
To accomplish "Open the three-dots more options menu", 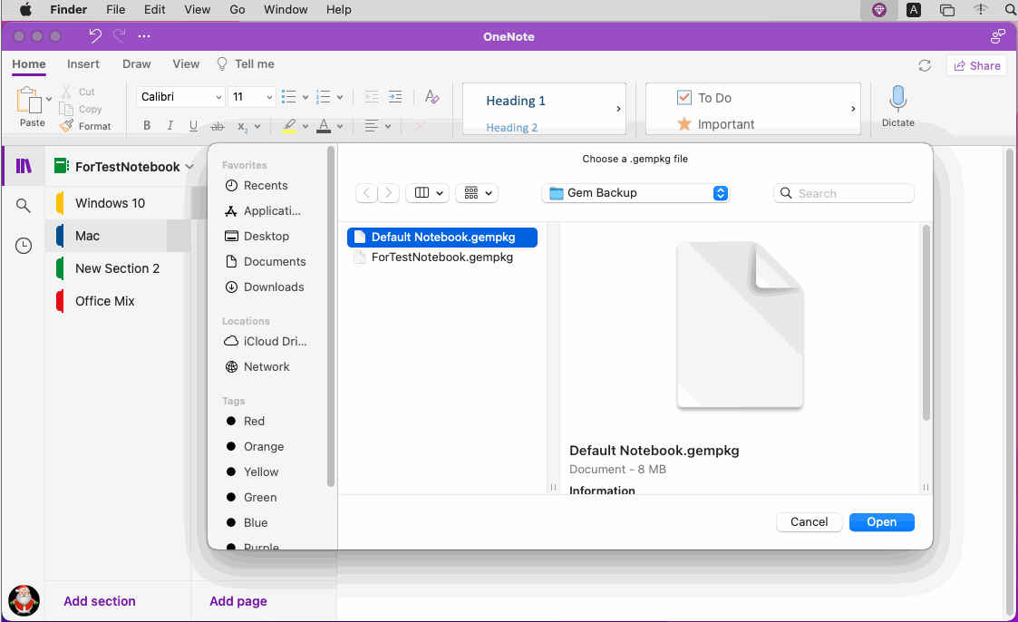I will tap(144, 36).
